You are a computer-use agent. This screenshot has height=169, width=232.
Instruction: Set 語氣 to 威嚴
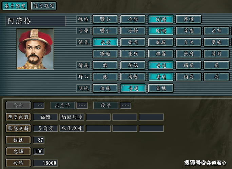(161, 42)
